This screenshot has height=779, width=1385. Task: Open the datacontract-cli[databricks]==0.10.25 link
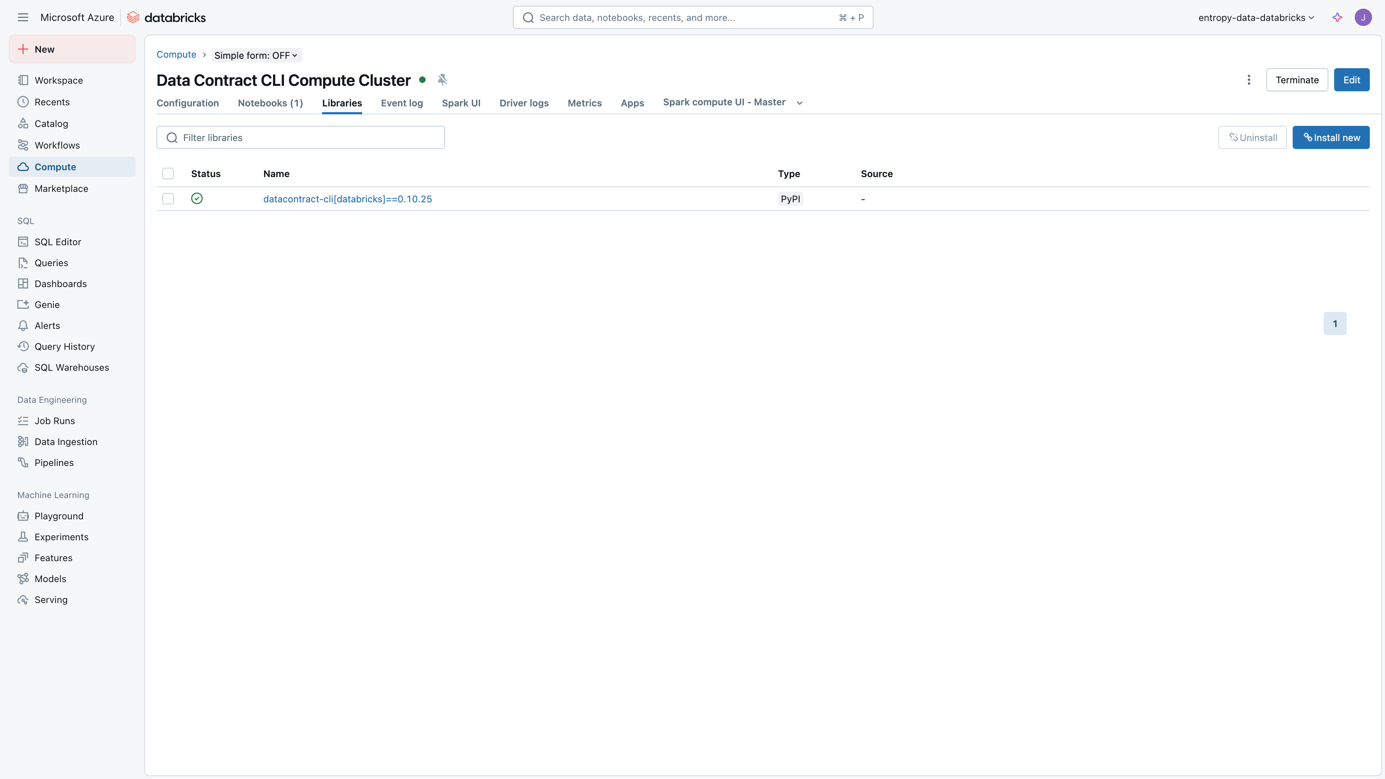(347, 199)
